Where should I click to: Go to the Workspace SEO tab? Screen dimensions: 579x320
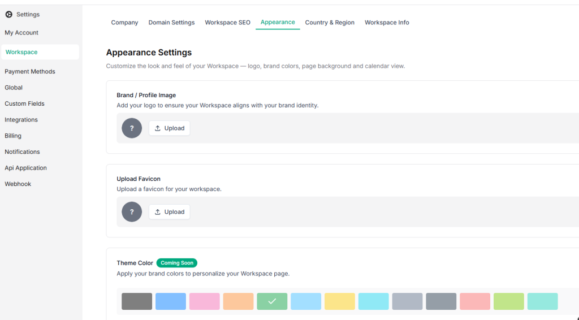[227, 23]
